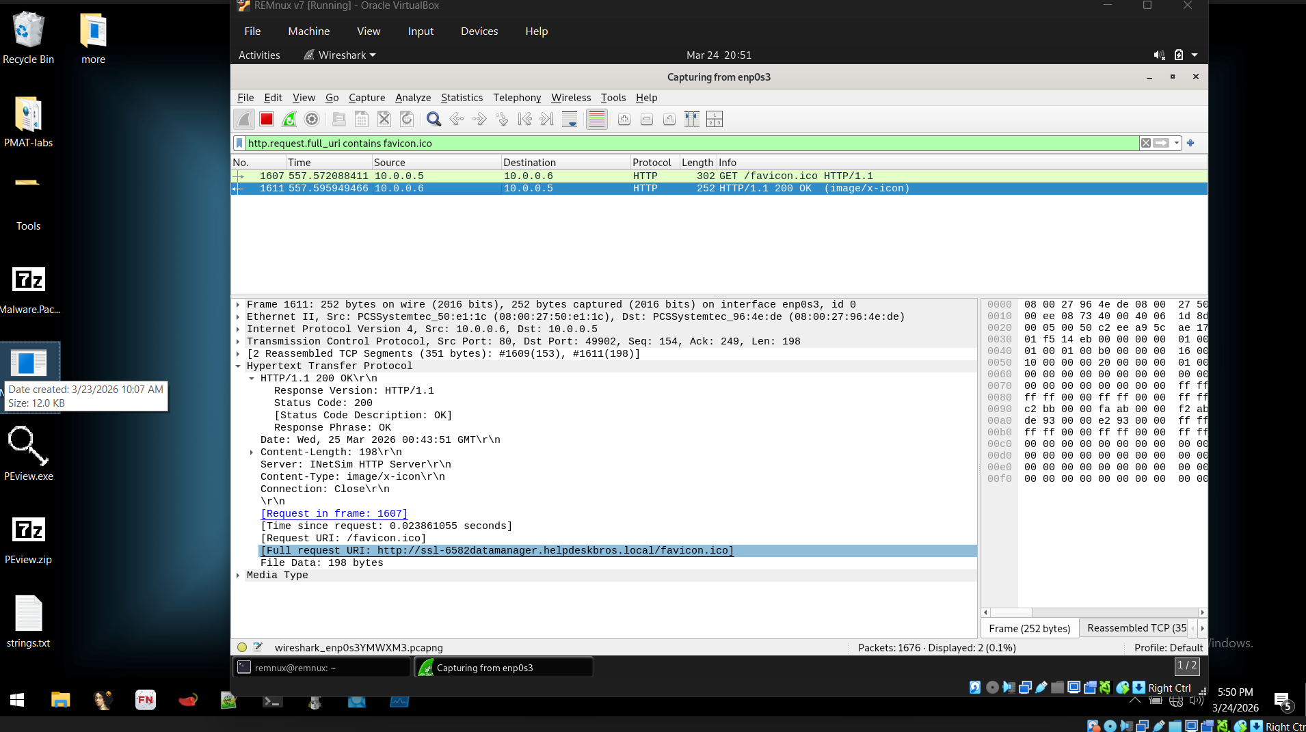Viewport: 1306px width, 732px height.
Task: Collapse the Hypertext Transfer Protocol section
Action: pyautogui.click(x=238, y=366)
